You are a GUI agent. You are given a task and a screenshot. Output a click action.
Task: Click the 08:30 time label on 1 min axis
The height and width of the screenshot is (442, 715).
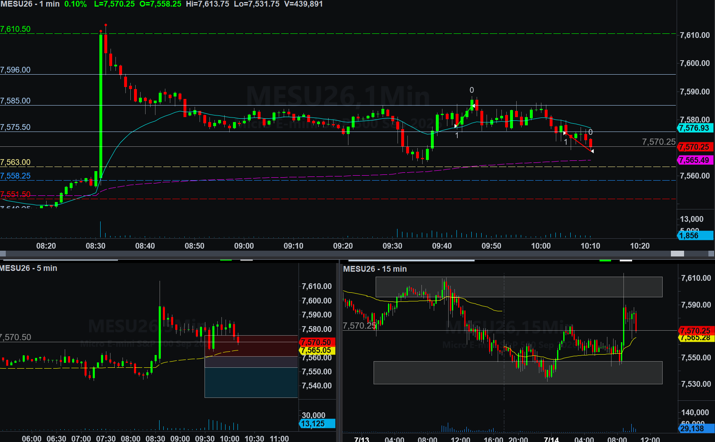[x=96, y=246]
